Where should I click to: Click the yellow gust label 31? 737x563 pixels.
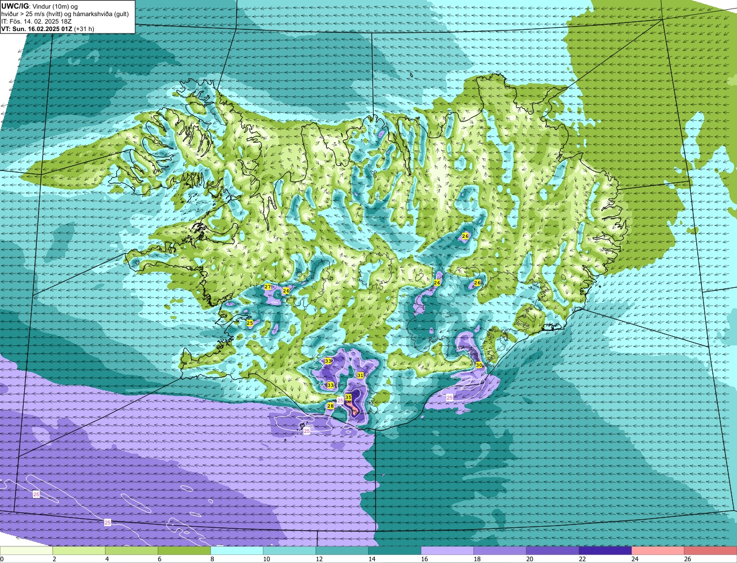click(x=360, y=375)
